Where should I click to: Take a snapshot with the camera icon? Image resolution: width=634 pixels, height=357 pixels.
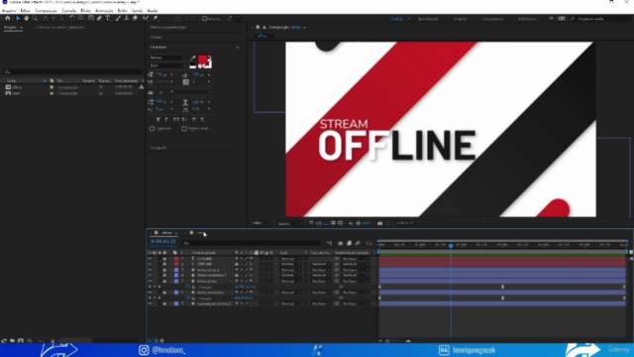tap(379, 223)
